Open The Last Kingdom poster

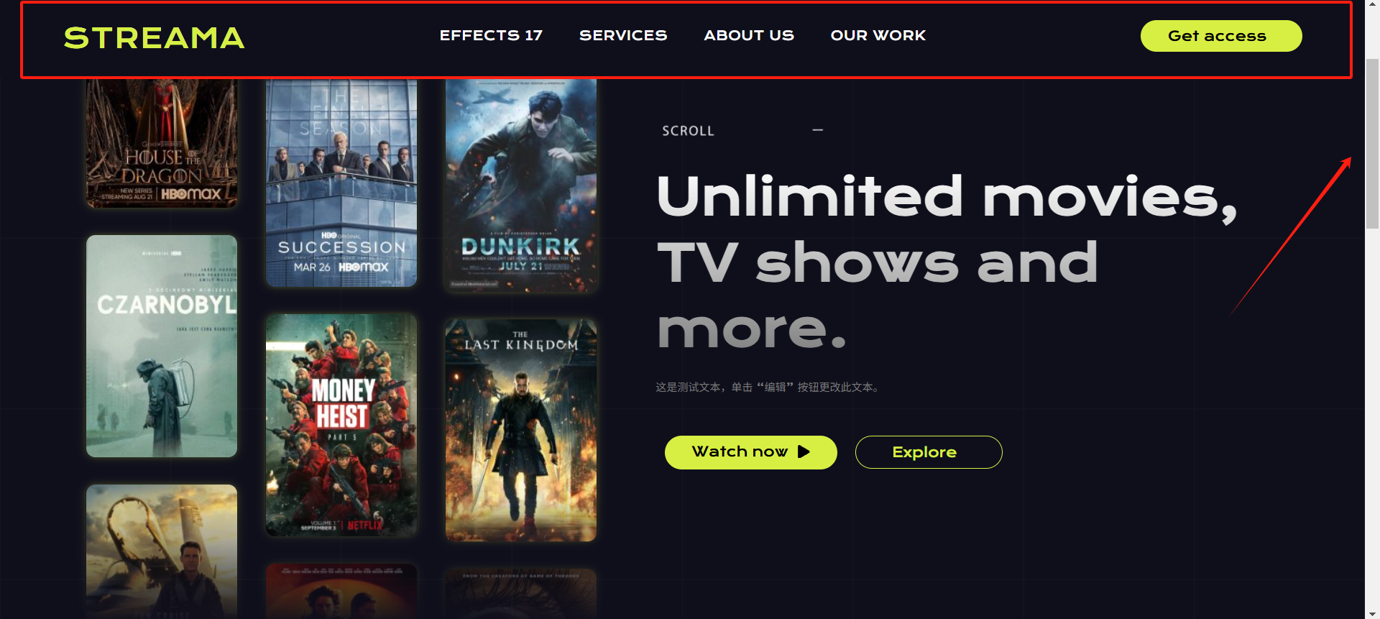coord(521,430)
